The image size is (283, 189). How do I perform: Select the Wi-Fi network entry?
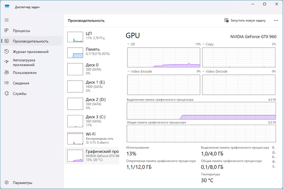pyautogui.click(x=92, y=138)
